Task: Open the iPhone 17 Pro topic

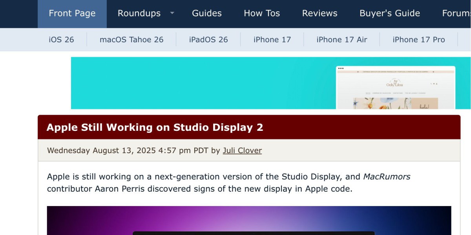Action: [x=419, y=40]
